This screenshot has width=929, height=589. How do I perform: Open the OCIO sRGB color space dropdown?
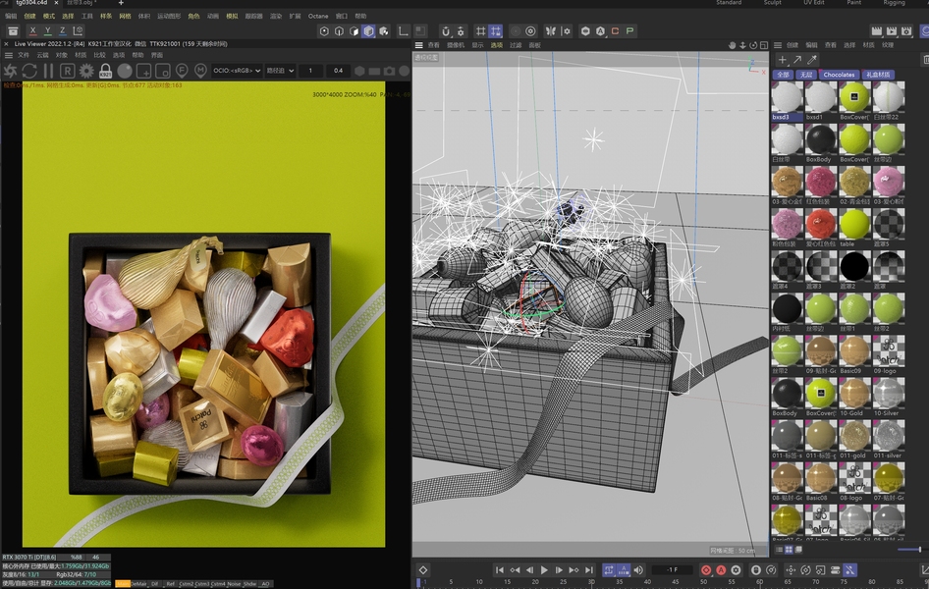(237, 71)
